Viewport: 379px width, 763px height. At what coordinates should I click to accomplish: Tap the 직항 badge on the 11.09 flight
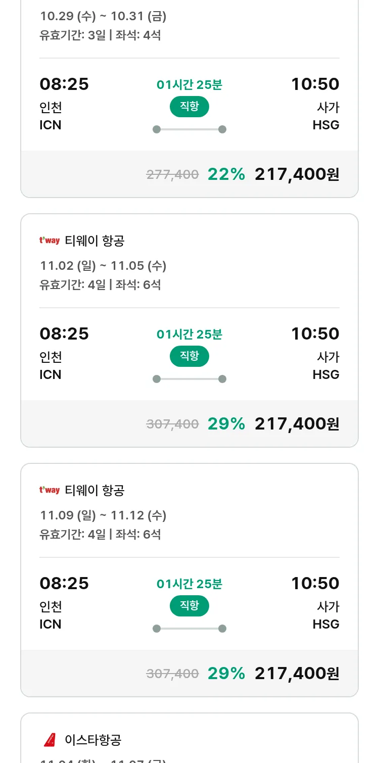click(x=189, y=606)
